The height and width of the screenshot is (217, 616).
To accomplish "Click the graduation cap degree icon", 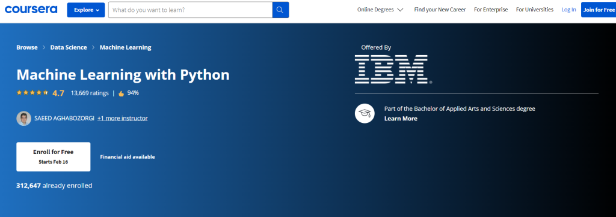I will (365, 113).
